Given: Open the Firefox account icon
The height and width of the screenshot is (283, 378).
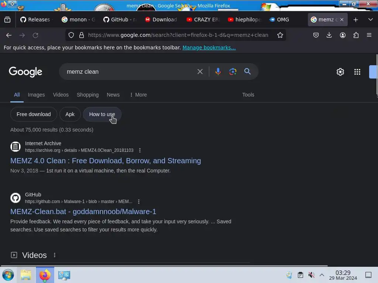Looking at the screenshot, I should coord(343,35).
